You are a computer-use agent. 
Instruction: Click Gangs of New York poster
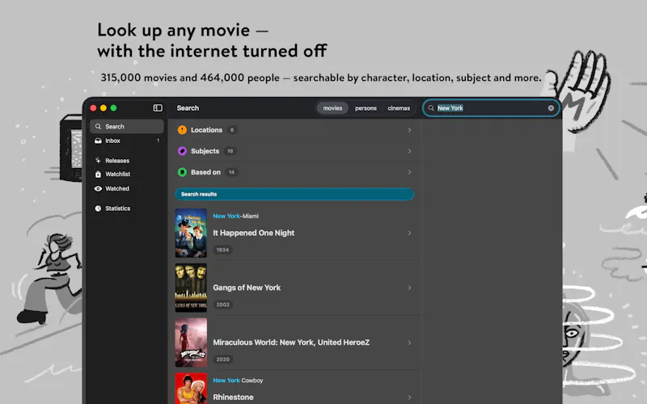pyautogui.click(x=191, y=288)
